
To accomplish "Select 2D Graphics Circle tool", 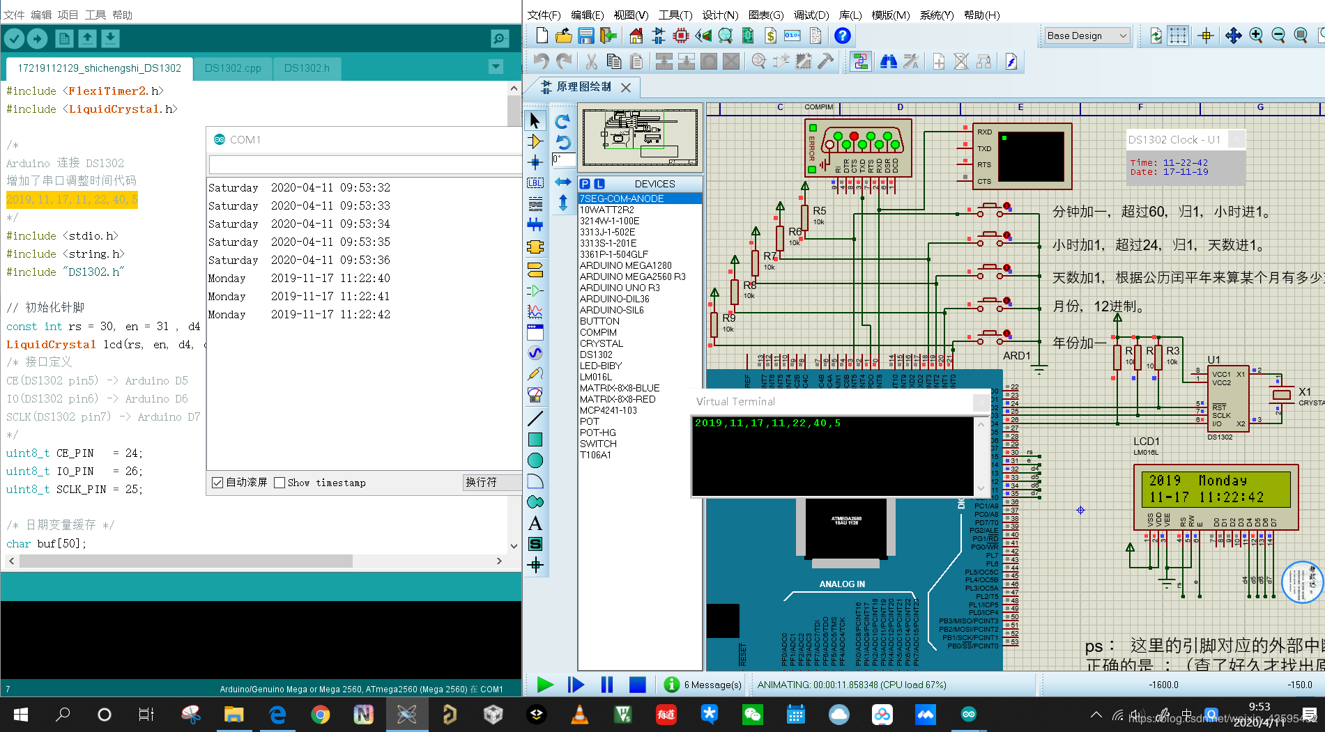I will (535, 460).
